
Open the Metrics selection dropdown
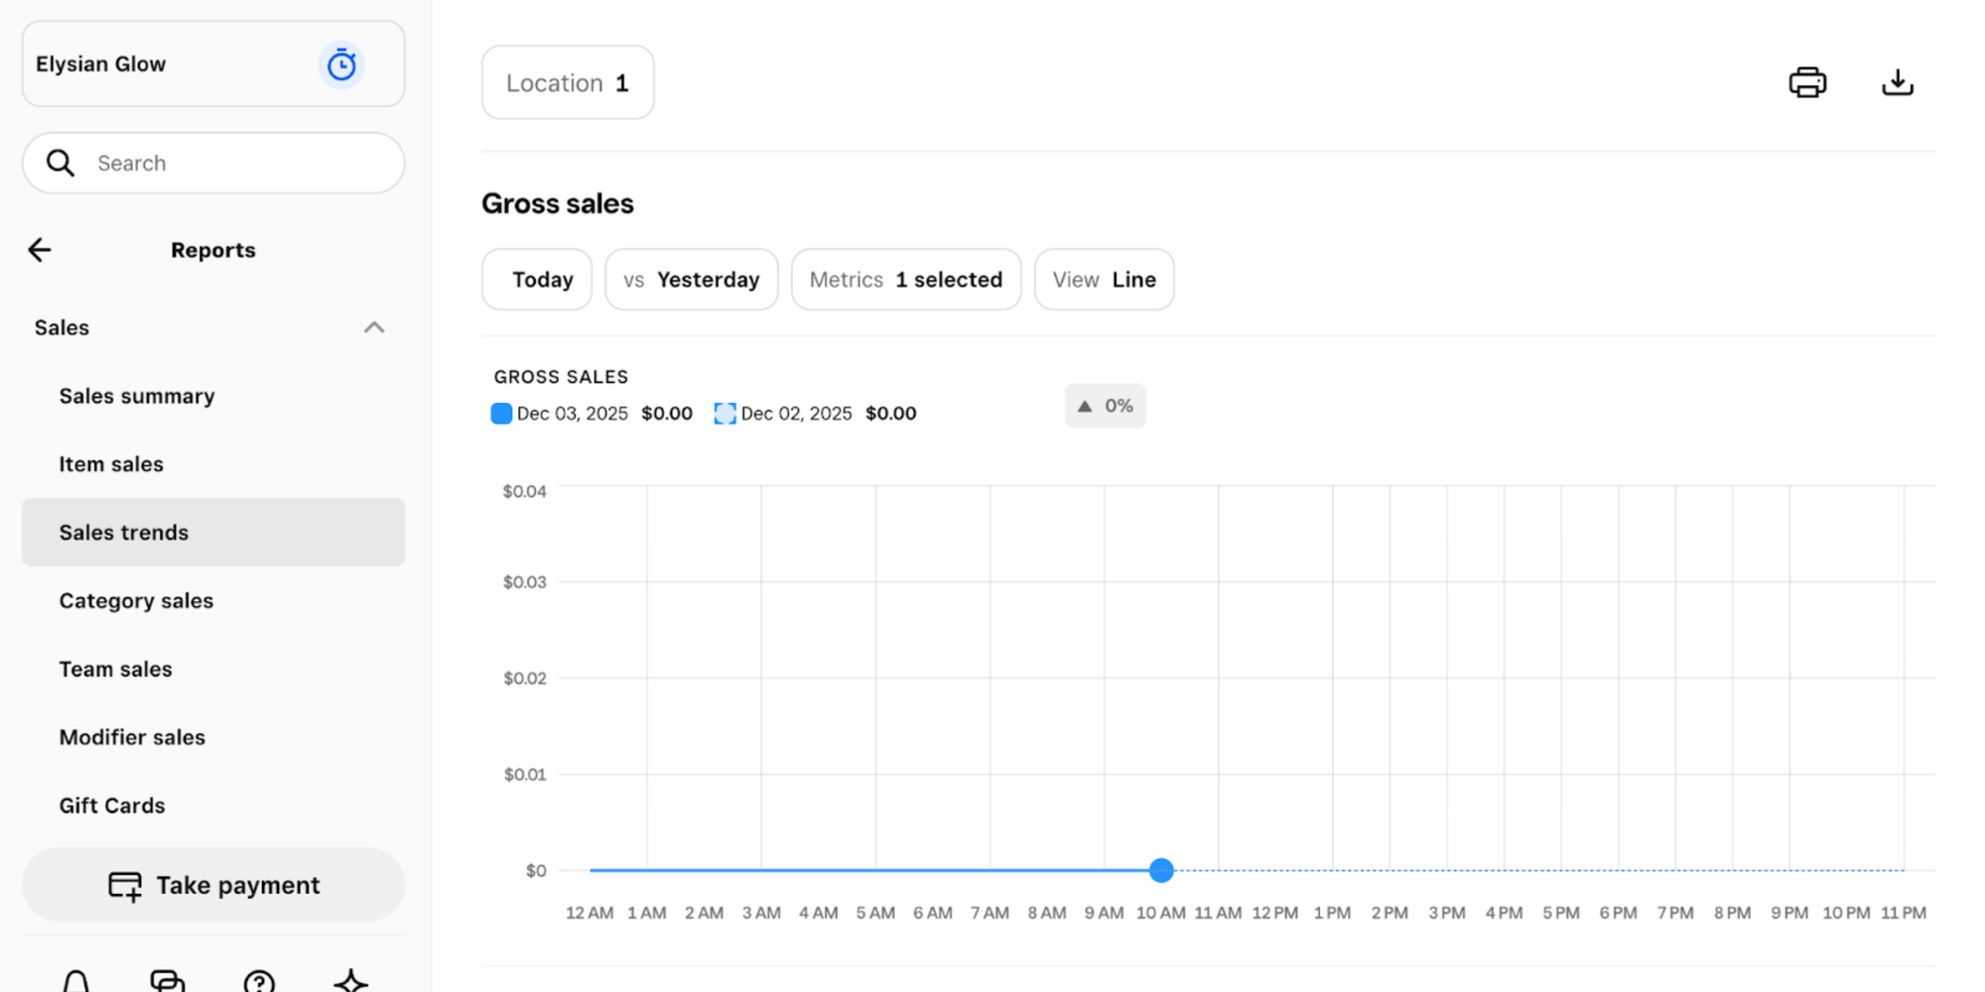(x=905, y=279)
